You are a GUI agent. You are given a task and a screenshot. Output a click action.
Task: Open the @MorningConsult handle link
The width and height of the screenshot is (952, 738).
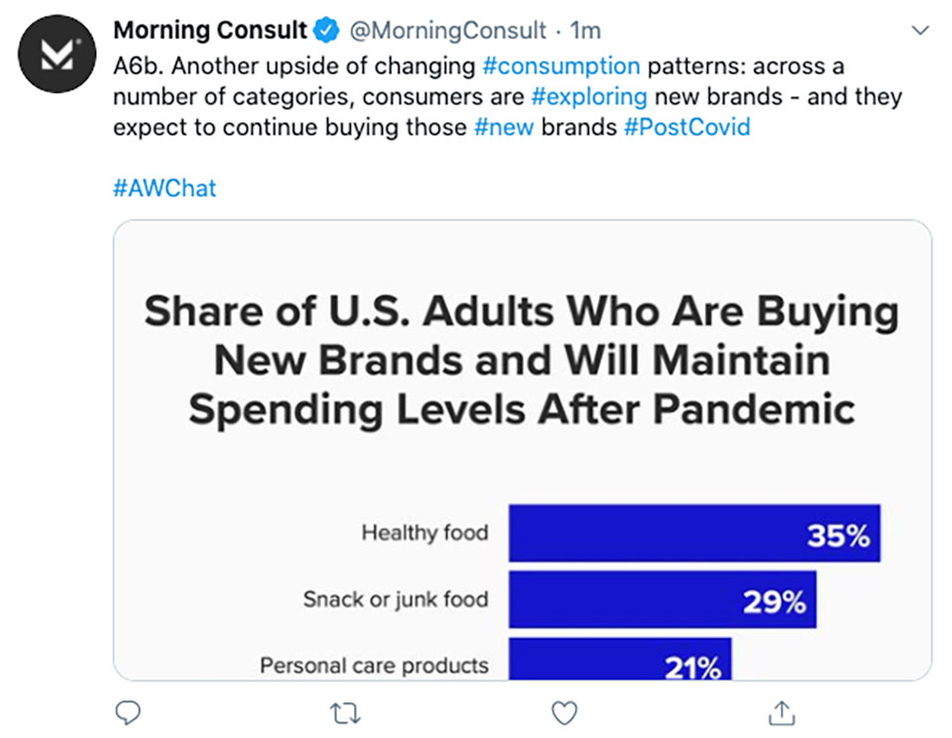click(448, 31)
